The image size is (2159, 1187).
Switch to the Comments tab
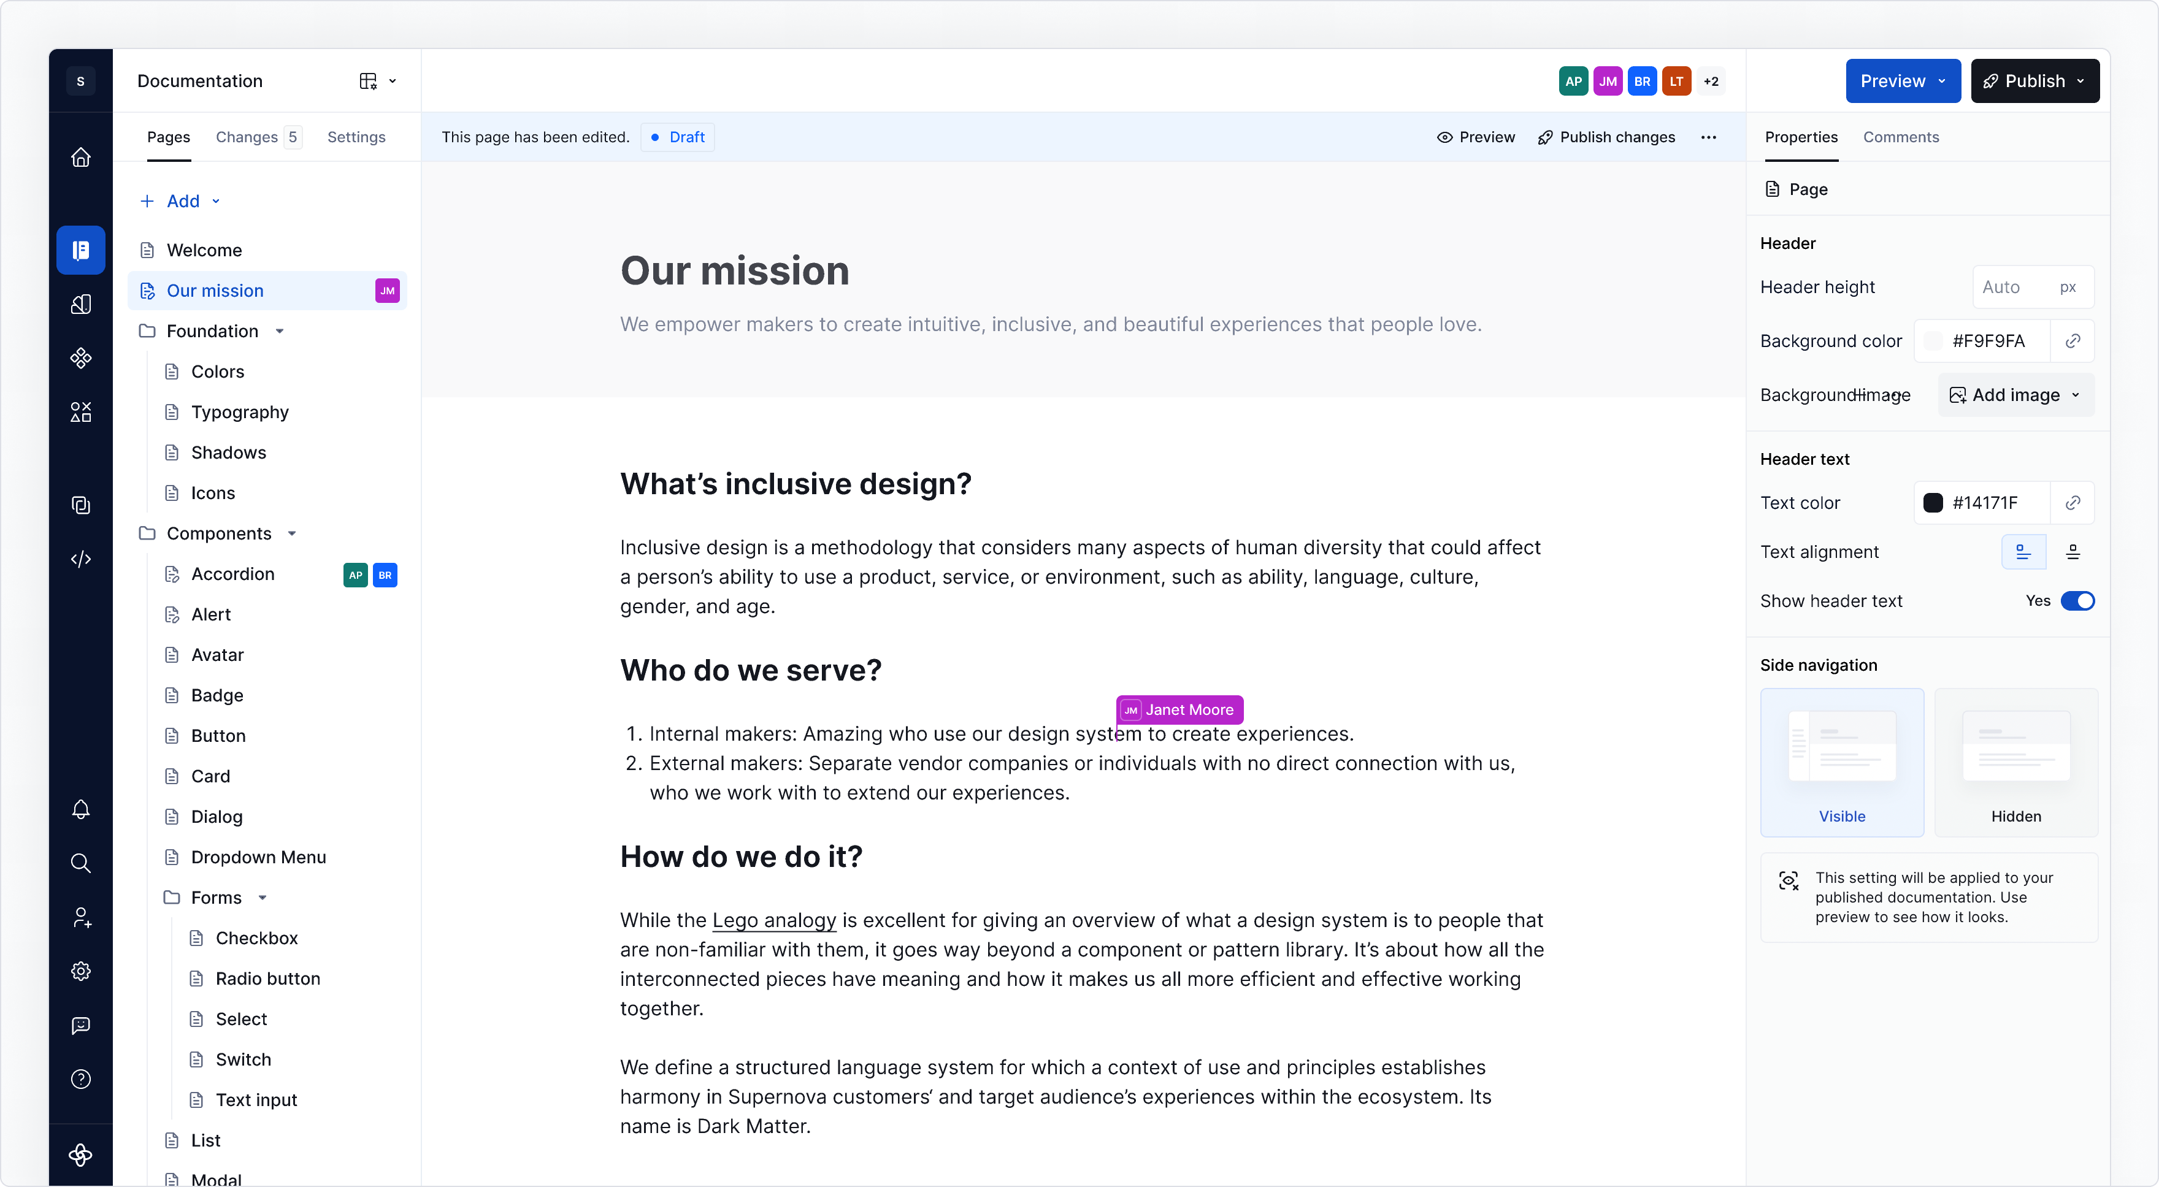click(x=1901, y=137)
